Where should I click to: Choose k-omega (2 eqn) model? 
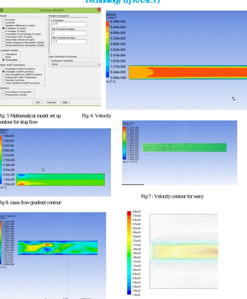3,31
